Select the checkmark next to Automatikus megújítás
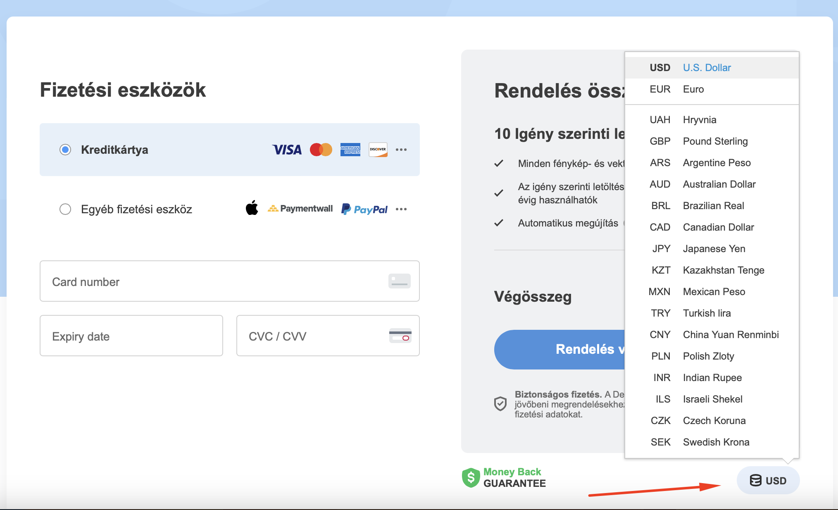The height and width of the screenshot is (510, 838). pos(499,223)
